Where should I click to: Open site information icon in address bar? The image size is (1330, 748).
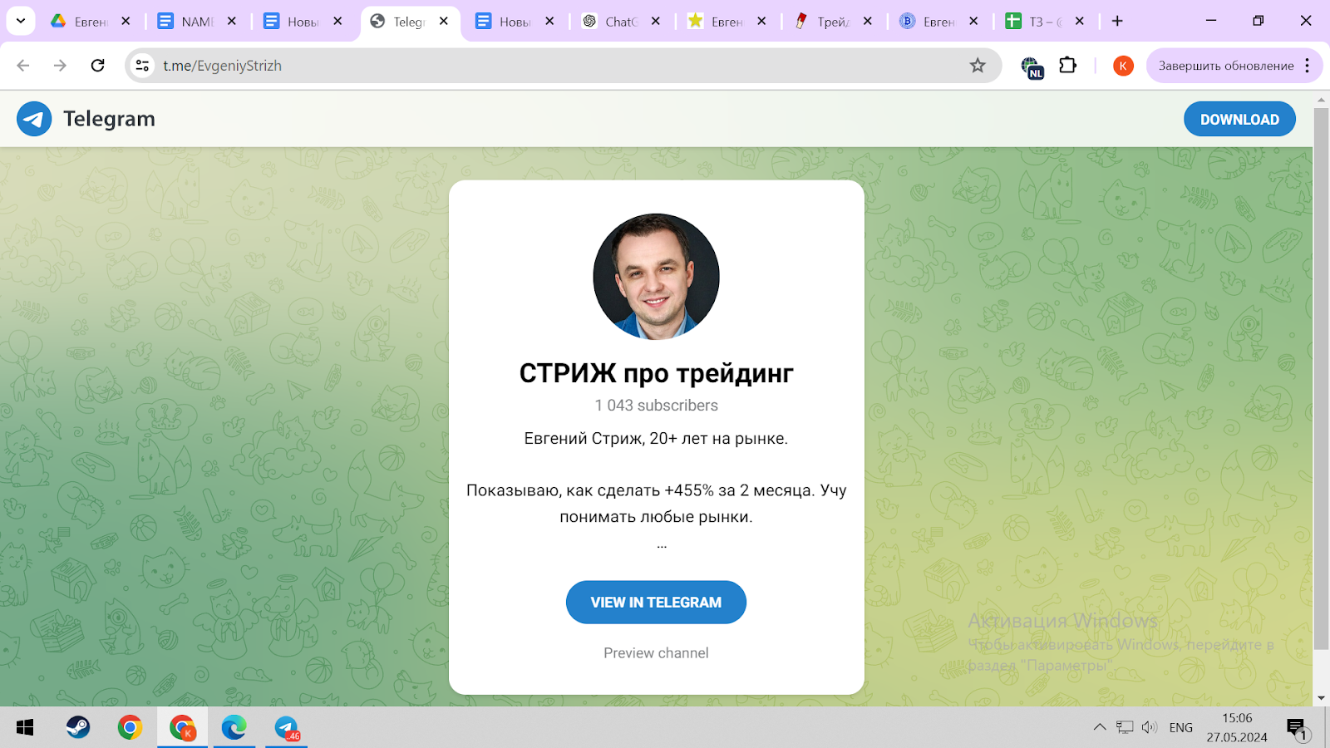142,66
